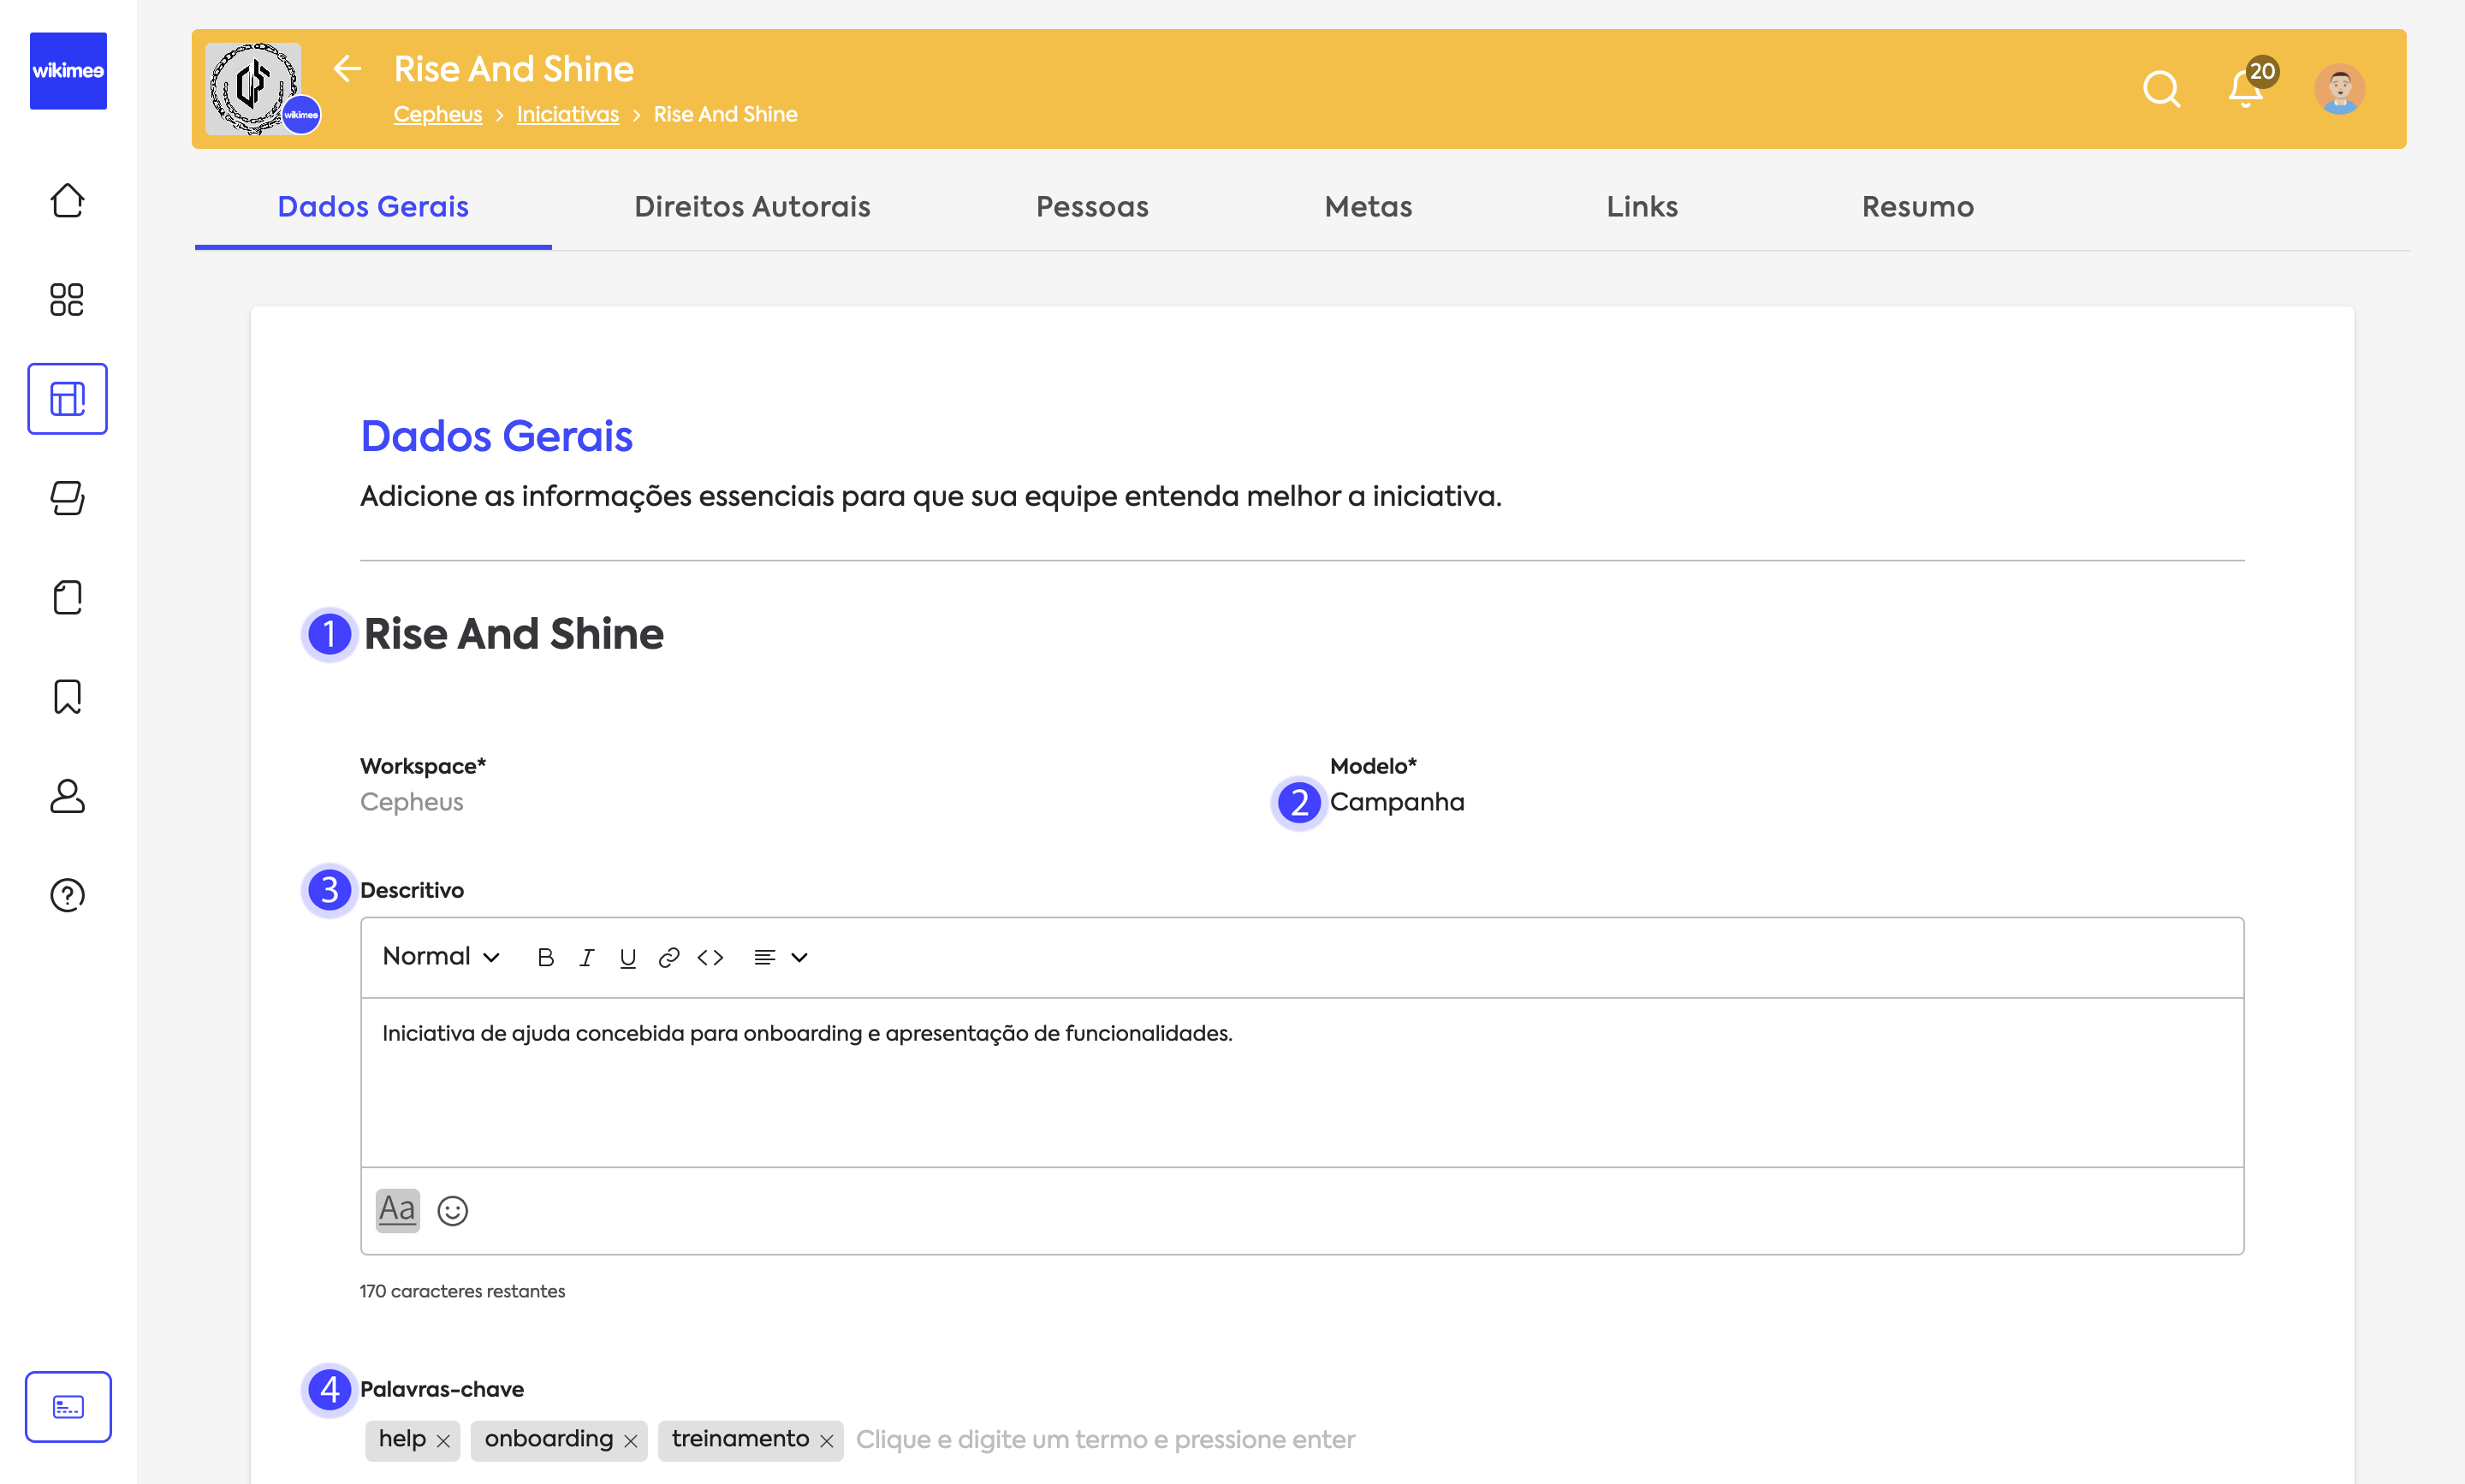Screen dimensions: 2465x1484
Task: Insert an emoji via smiley icon
Action: click(453, 1211)
